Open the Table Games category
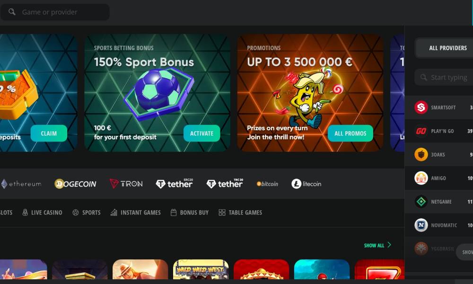 [240, 213]
